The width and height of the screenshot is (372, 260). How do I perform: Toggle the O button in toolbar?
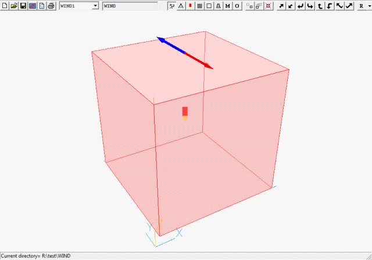point(237,6)
